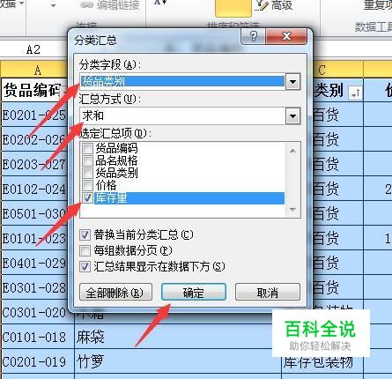392x379 pixels.
Task: Toggle 汇总结果显示在数据下方 checkbox
Action: point(85,267)
